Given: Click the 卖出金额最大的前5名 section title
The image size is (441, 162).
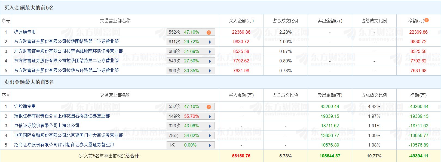Looking at the screenshot, I should [29, 82].
